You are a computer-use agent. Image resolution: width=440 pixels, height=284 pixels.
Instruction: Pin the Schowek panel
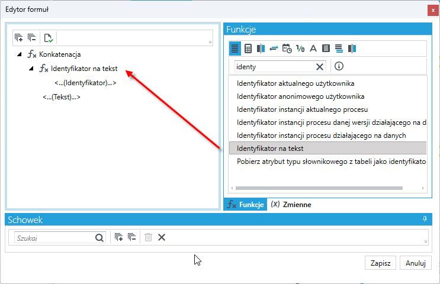click(x=425, y=219)
